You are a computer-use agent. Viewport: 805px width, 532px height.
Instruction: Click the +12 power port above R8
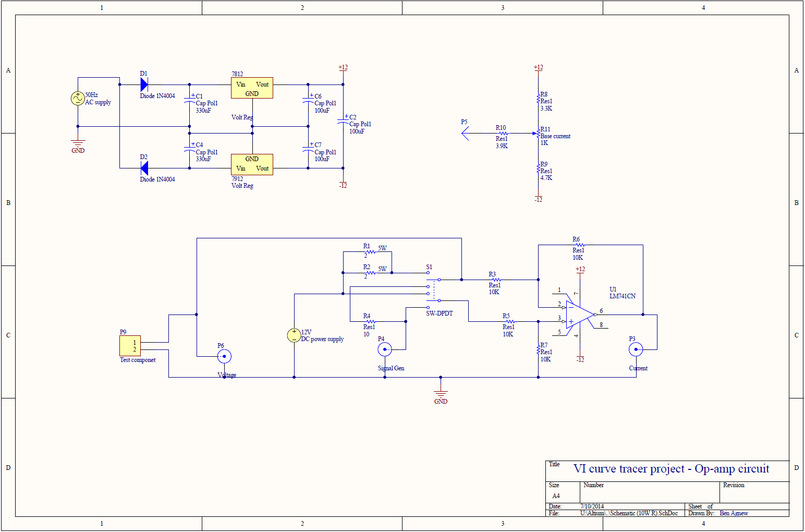538,68
